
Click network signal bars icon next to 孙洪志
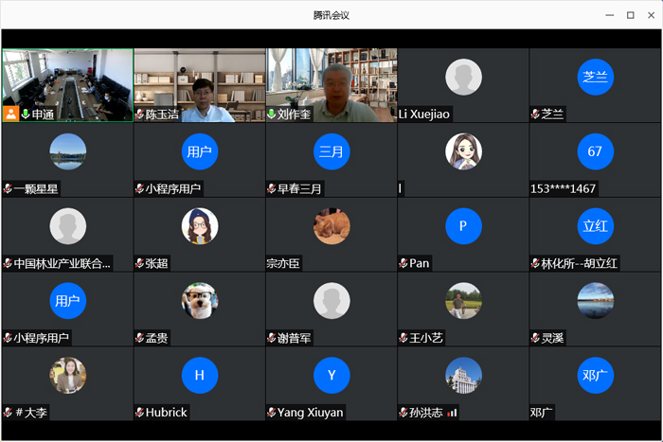(x=452, y=413)
